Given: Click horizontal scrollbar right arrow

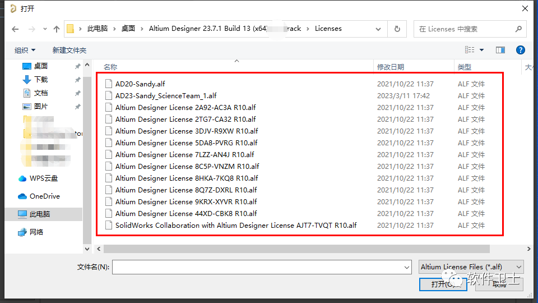Looking at the screenshot, I should pyautogui.click(x=528, y=249).
